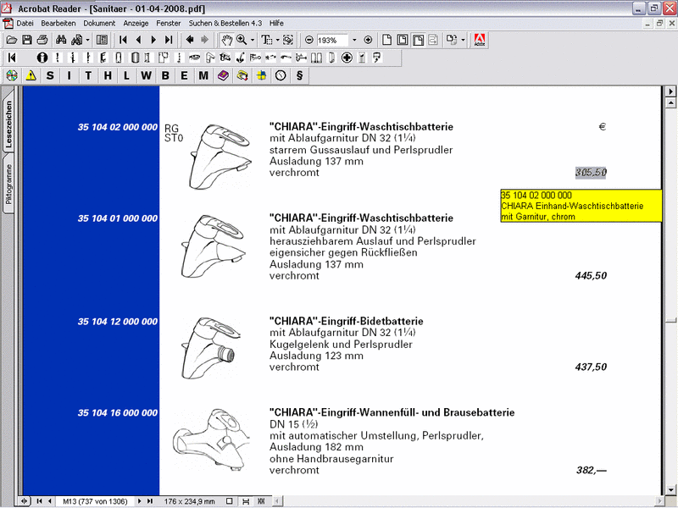Go to next page in top toolbar
Viewport: 678px width, 508px height.
pos(153,40)
